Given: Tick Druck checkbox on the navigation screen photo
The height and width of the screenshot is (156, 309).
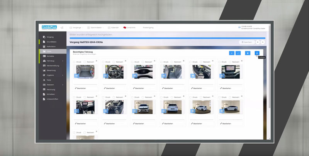Looking at the screenshot, I should pyautogui.click(x=219, y=62).
